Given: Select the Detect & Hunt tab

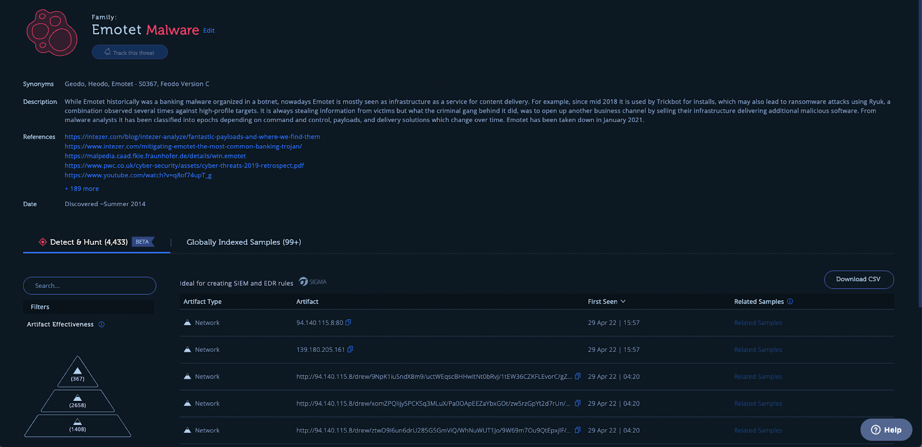Looking at the screenshot, I should click(96, 242).
